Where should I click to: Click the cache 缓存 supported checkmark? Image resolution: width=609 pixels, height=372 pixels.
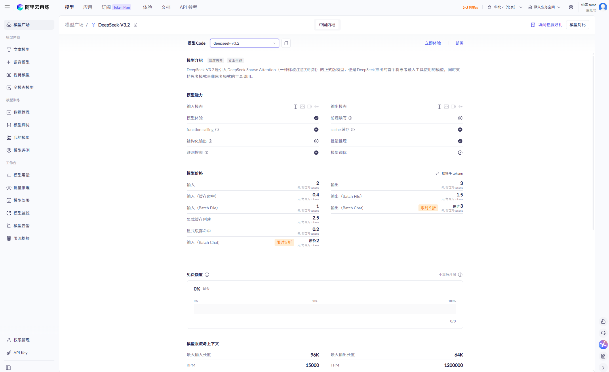pos(460,130)
